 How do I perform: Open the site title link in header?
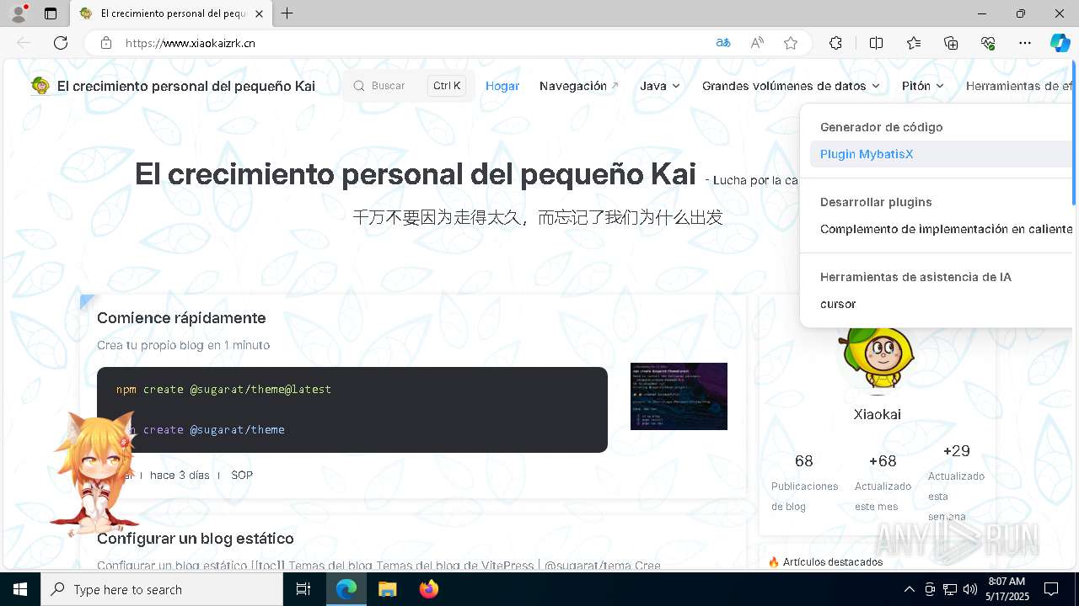pyautogui.click(x=186, y=86)
